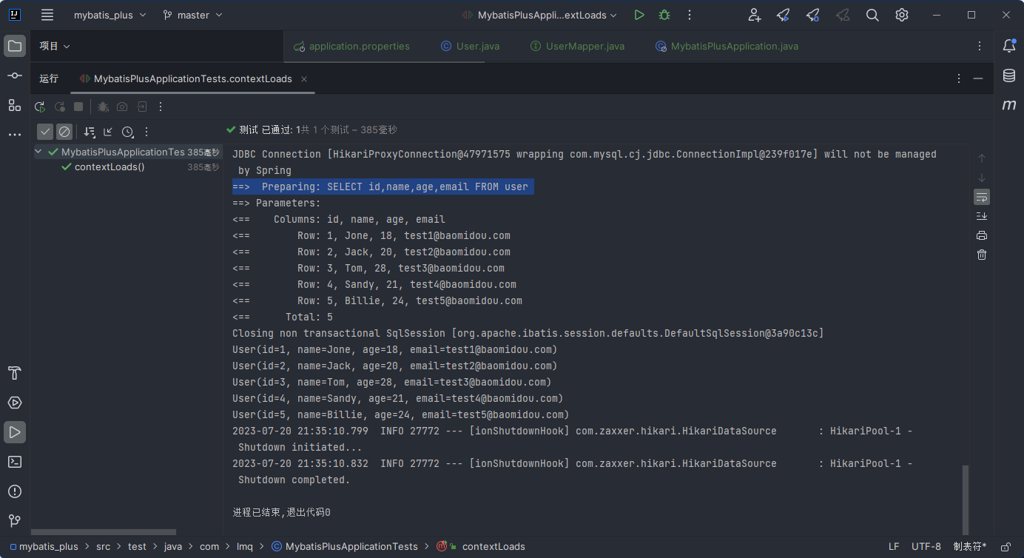Click the boxed-arrow icon in Run toolbar
The image size is (1024, 558).
coord(141,107)
